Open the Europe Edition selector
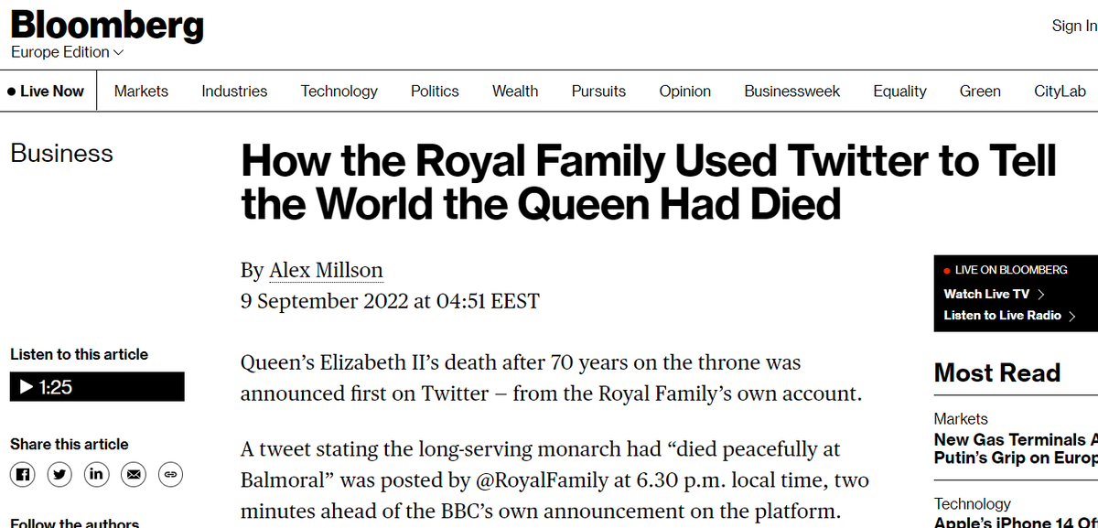Screen dimensions: 1098x528 [66, 52]
